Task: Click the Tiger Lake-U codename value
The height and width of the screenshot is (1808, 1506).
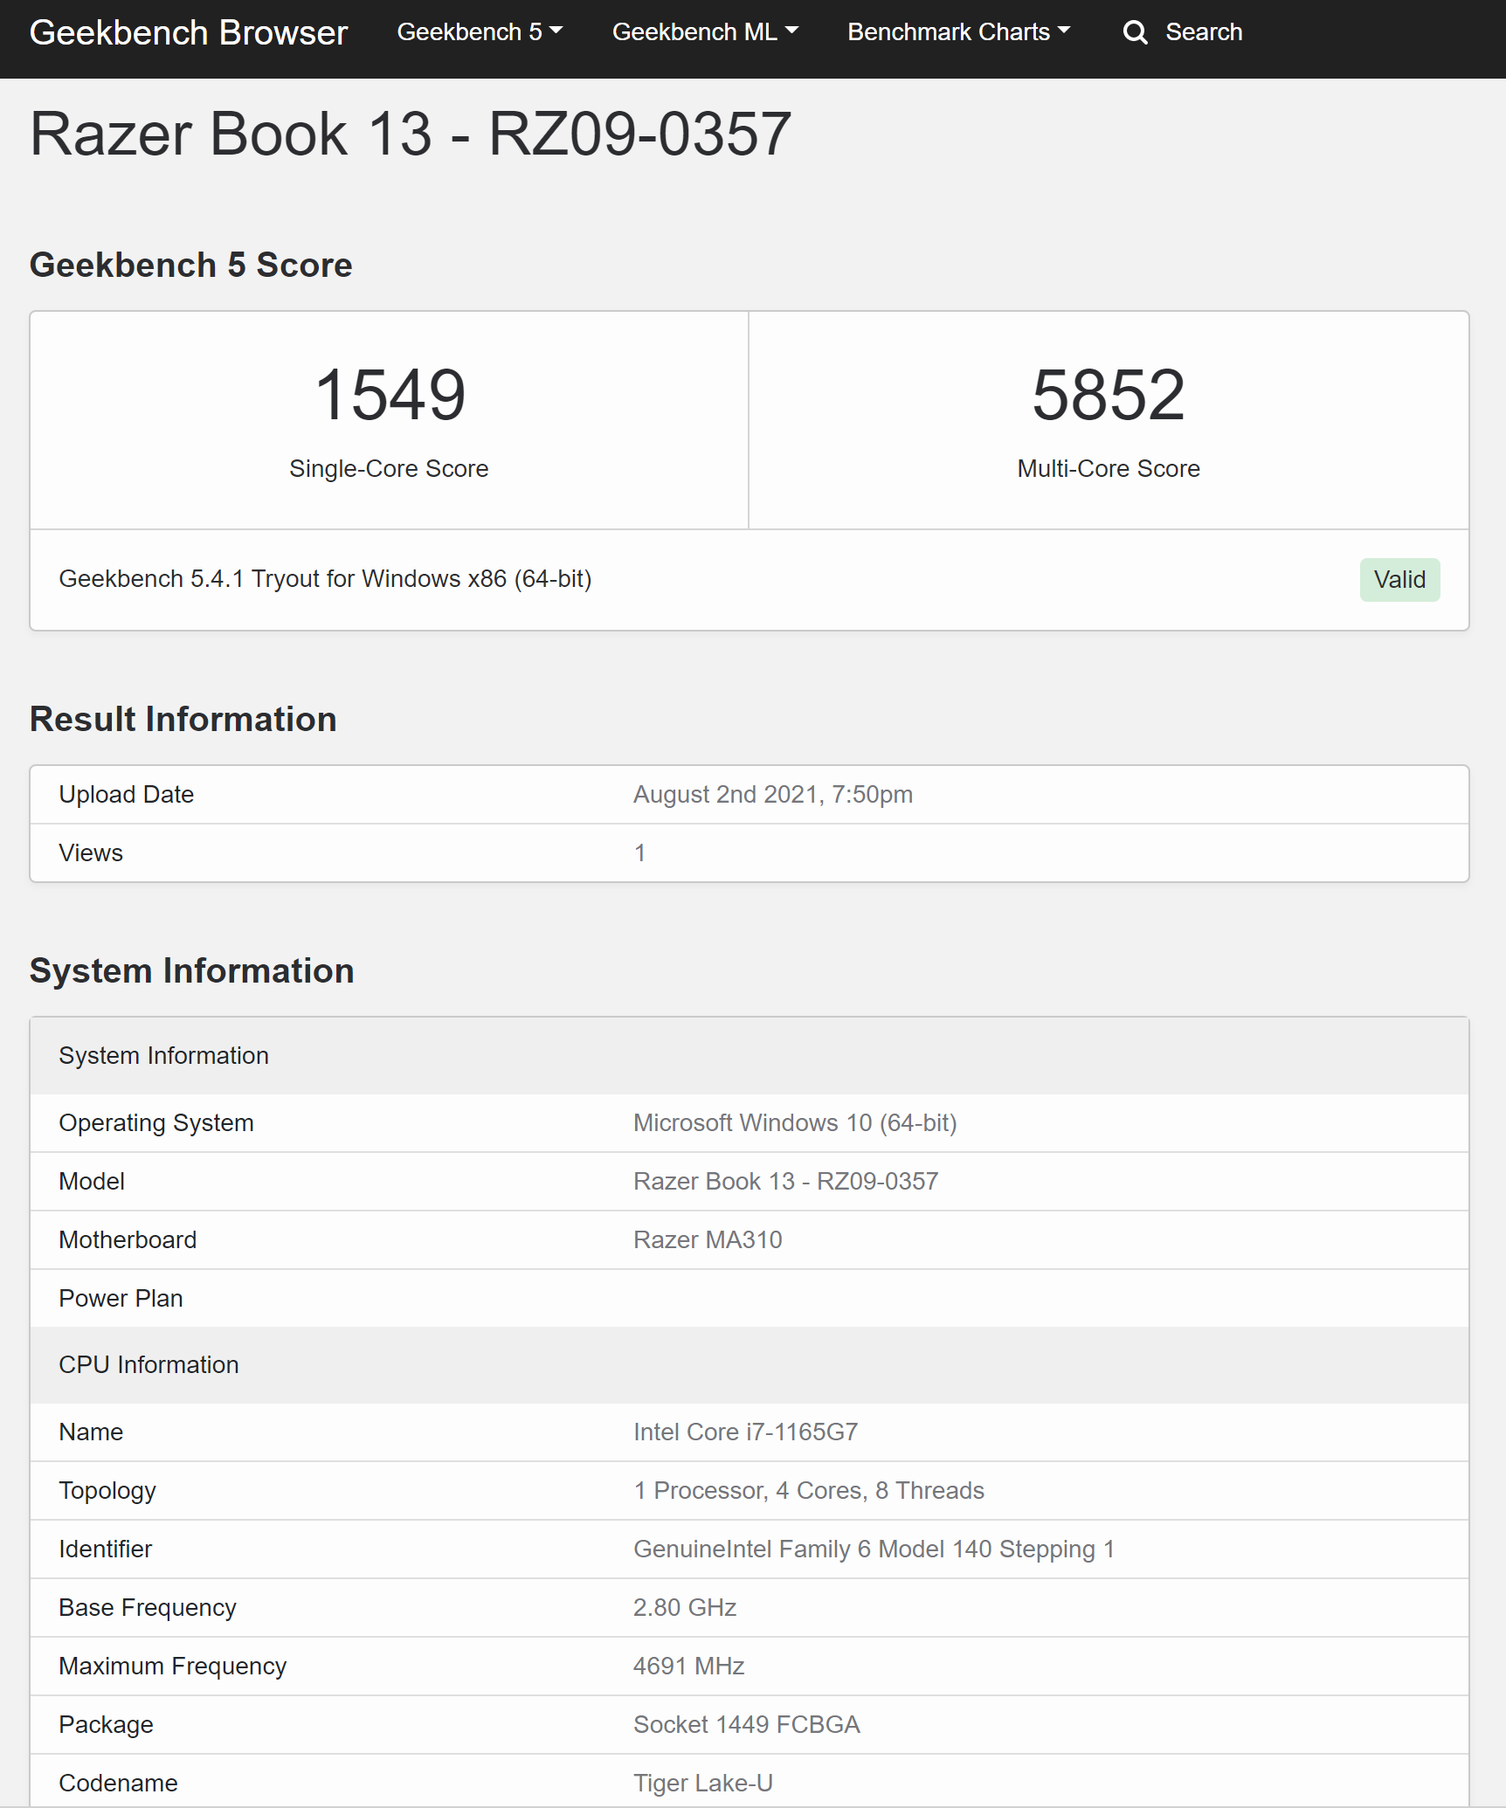Action: 702,1784
